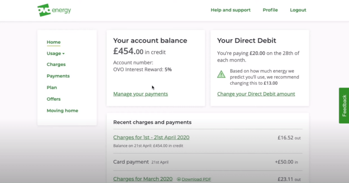The image size is (349, 183).
Task: Click the +£50.00 in card payment amount
Action: 286,162
